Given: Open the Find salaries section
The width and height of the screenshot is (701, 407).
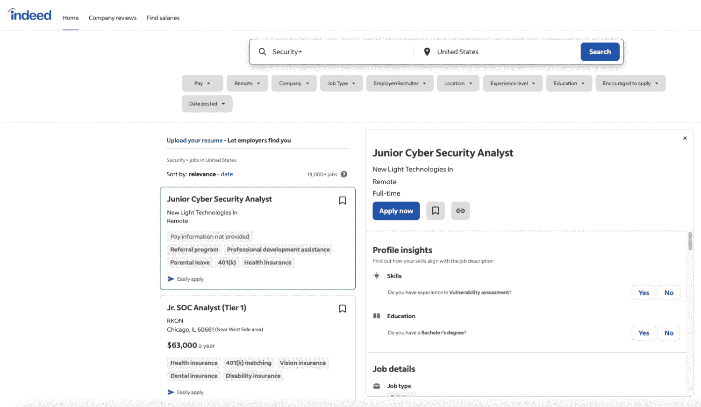Looking at the screenshot, I should [x=163, y=18].
